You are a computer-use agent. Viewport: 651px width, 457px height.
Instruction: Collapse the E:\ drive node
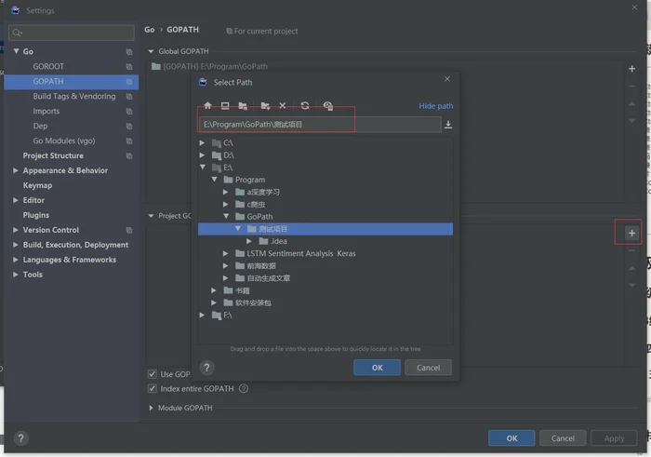[202, 167]
